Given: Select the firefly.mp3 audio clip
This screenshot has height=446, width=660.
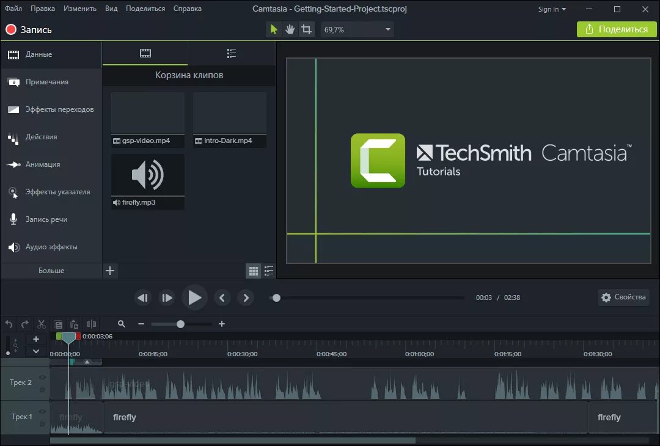Looking at the screenshot, I should [x=148, y=181].
